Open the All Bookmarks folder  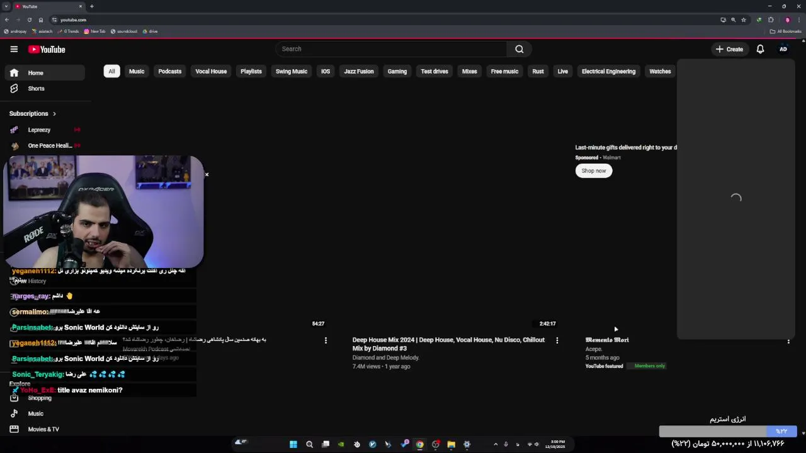[785, 31]
